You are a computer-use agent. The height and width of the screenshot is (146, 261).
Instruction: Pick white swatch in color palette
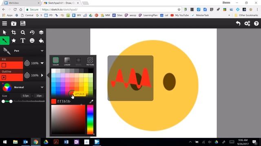(x=53, y=71)
